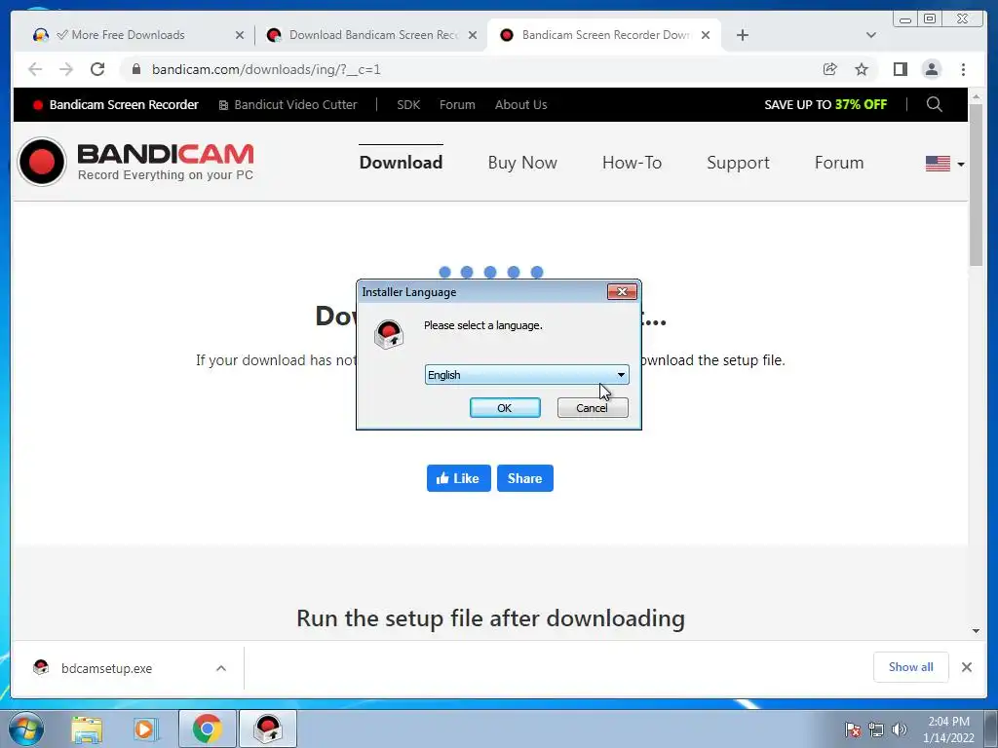Open the Support menu item

coord(739,163)
